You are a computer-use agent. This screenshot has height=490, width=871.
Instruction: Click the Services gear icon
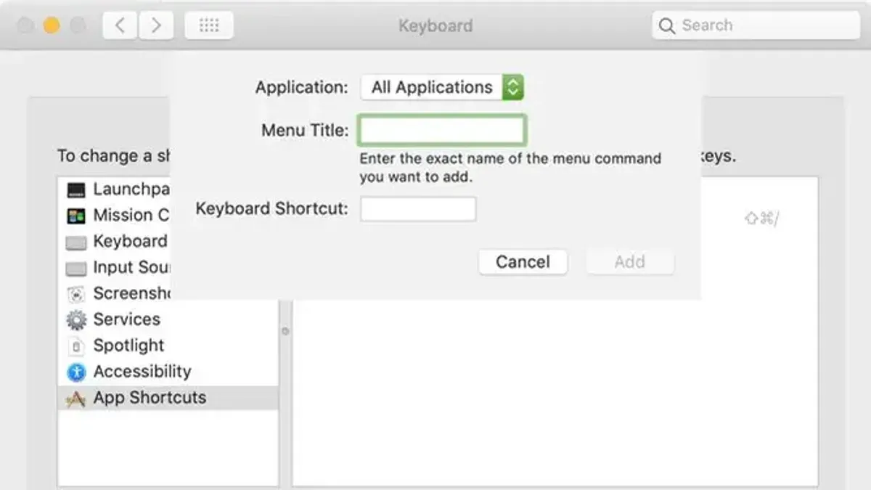[x=76, y=320]
